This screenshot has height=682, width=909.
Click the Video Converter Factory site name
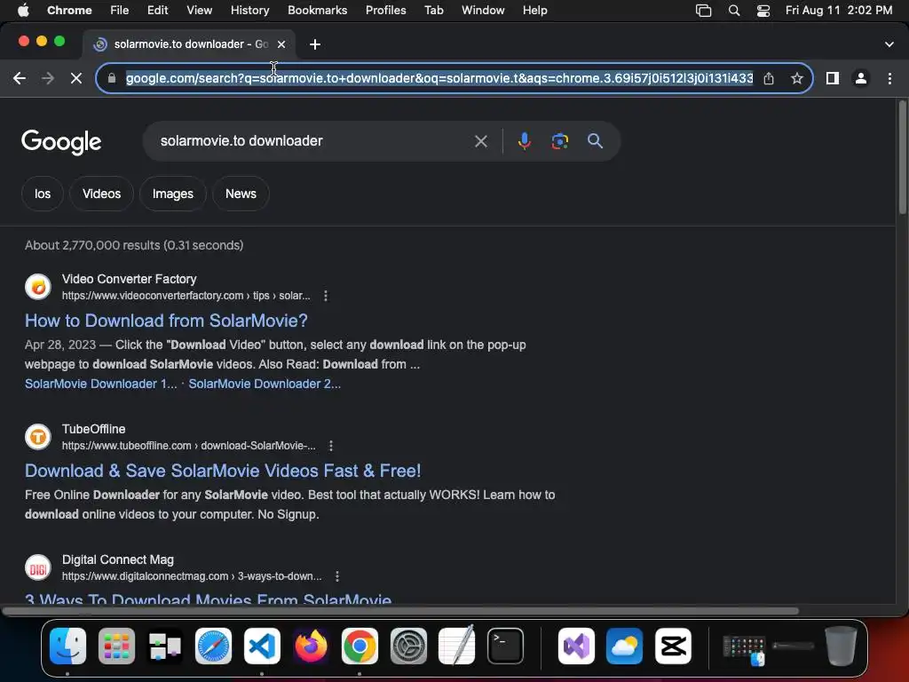pyautogui.click(x=129, y=280)
